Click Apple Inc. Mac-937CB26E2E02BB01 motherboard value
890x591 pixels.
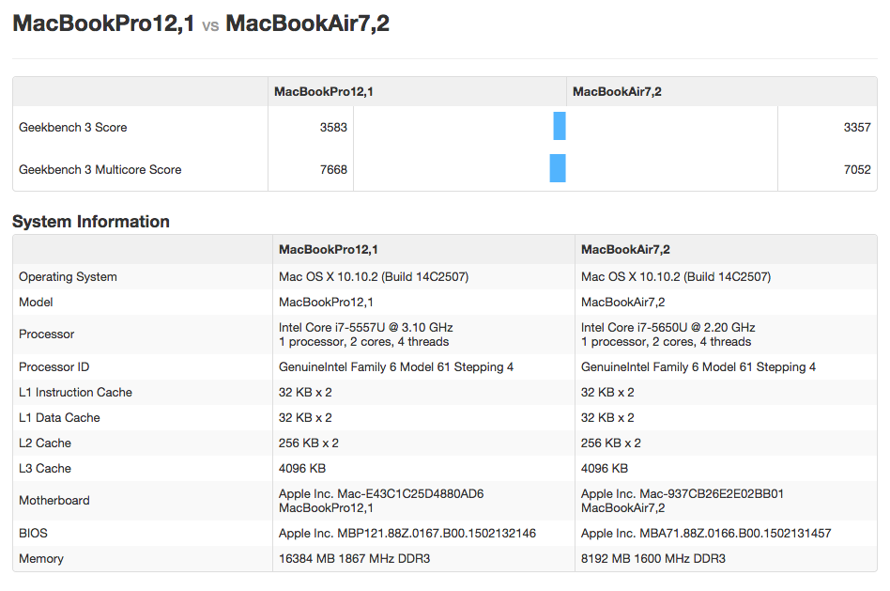pos(683,494)
